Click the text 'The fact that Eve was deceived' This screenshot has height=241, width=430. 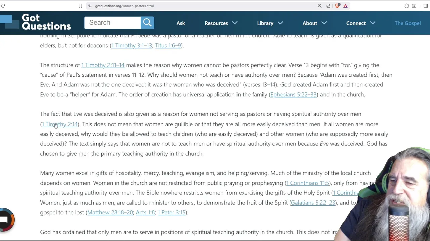pyautogui.click(x=79, y=114)
